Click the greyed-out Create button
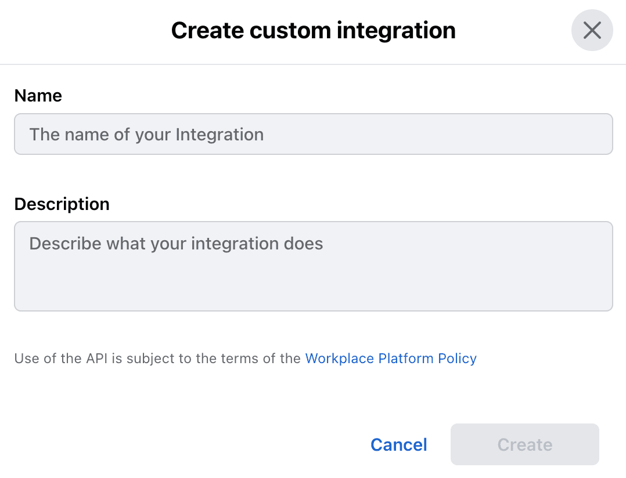 point(524,444)
